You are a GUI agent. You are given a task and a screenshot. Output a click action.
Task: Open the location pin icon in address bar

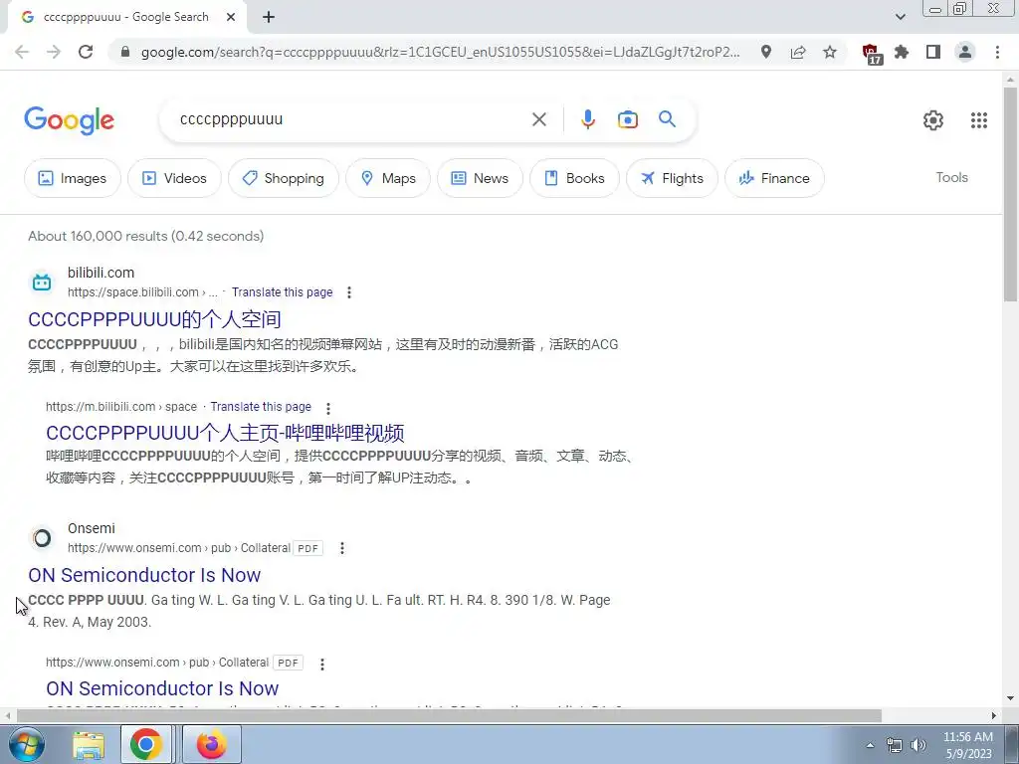[766, 52]
